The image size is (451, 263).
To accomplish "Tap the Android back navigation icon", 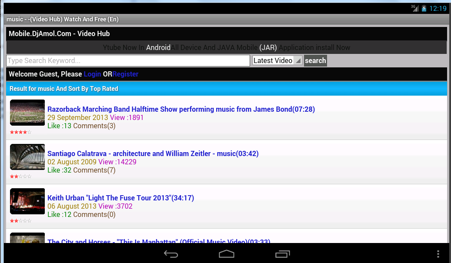I will [x=171, y=254].
